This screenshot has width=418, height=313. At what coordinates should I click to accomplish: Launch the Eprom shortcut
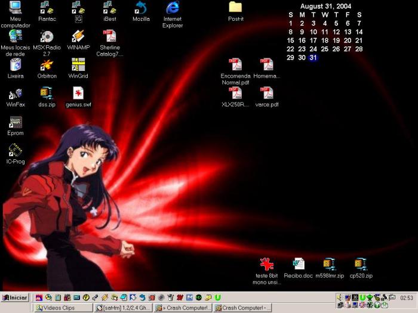click(x=16, y=126)
